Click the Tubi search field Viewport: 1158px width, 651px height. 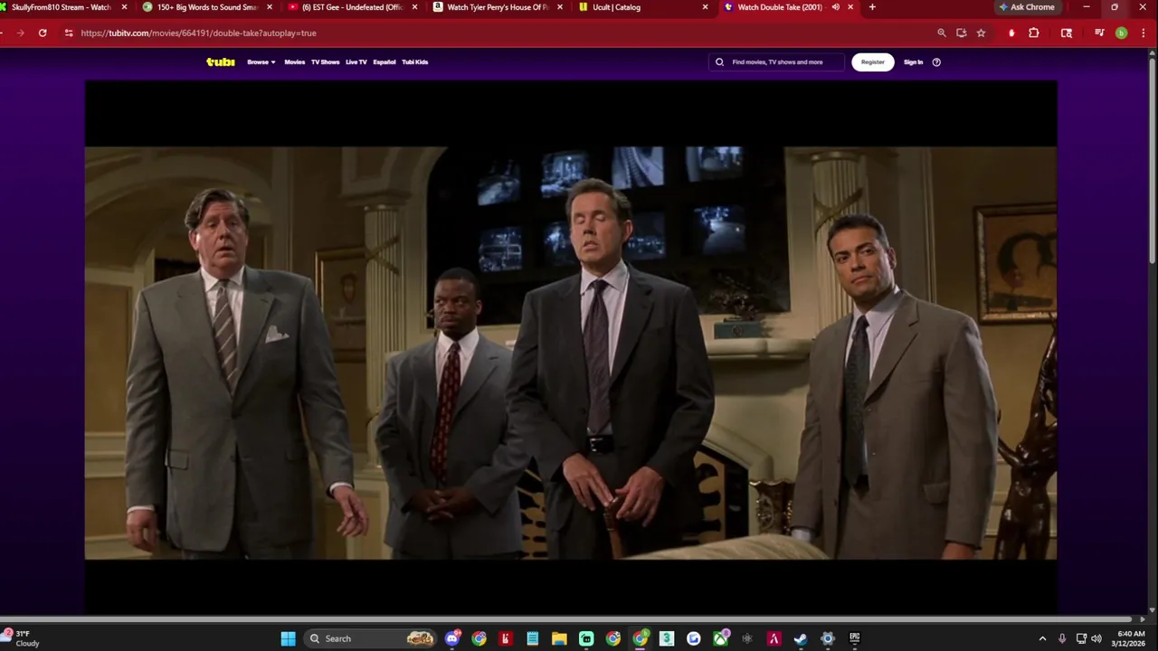776,62
